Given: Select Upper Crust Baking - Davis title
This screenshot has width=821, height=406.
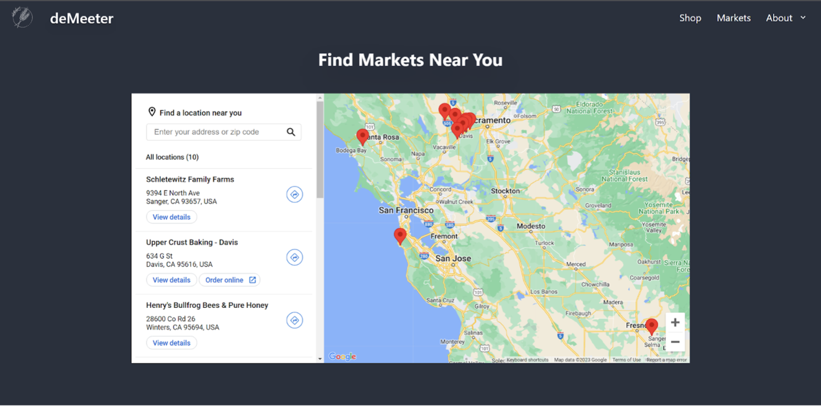Looking at the screenshot, I should [x=192, y=242].
